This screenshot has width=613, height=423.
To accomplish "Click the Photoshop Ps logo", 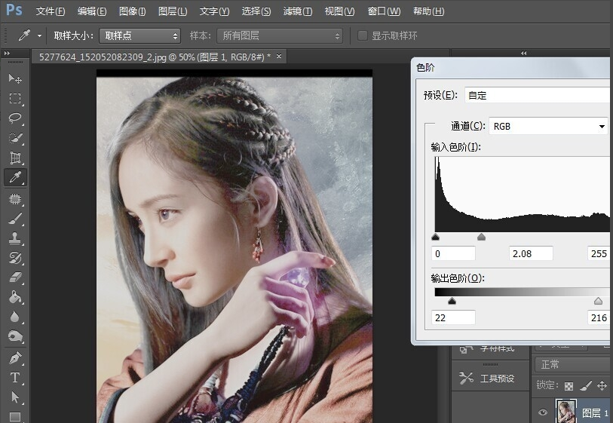I will [14, 10].
